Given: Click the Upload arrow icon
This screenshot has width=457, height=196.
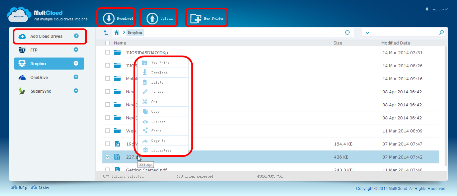Looking at the screenshot, I should coord(152,18).
